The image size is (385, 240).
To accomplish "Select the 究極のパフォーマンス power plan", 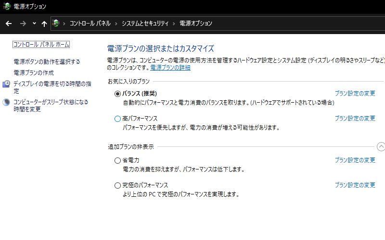I will tap(118, 185).
